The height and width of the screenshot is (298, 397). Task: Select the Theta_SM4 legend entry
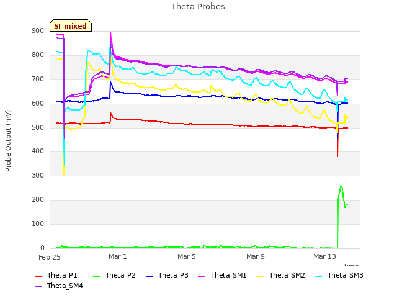pyautogui.click(x=58, y=286)
